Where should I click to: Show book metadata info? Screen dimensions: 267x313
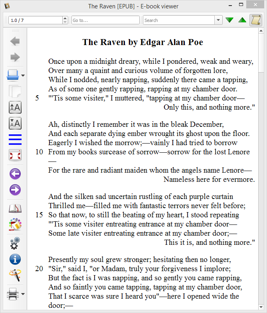[15, 259]
